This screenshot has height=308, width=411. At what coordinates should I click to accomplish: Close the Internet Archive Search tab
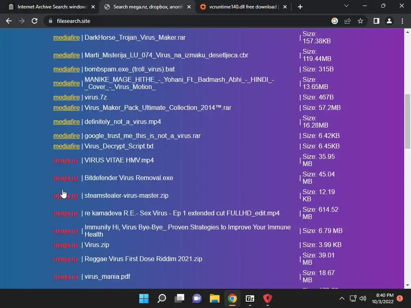[93, 7]
